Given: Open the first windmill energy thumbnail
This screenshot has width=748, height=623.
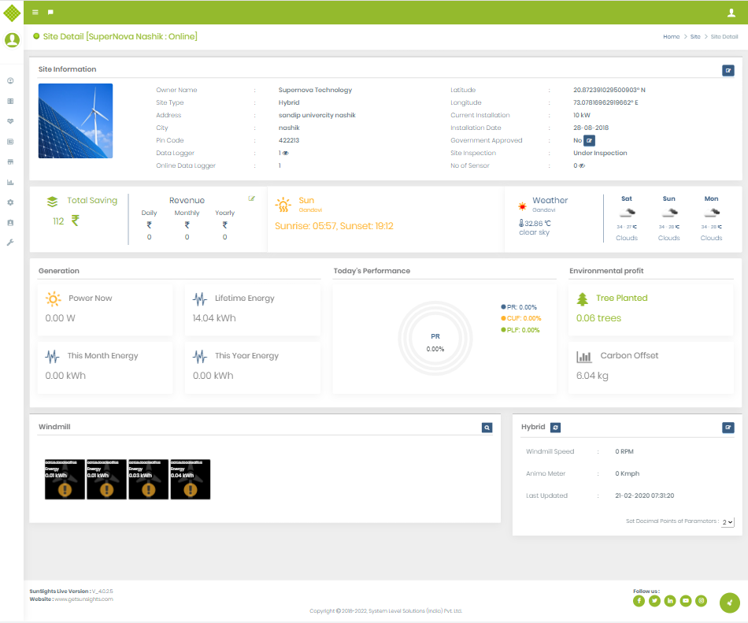Looking at the screenshot, I should coord(64,479).
